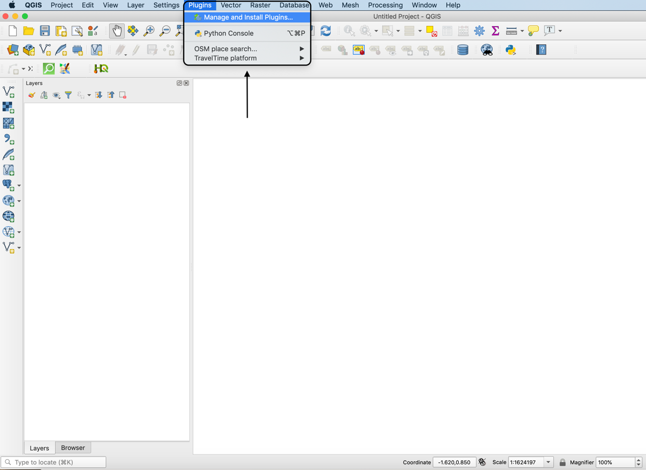646x470 pixels.
Task: Open TravelTime platform submenu
Action: 248,58
